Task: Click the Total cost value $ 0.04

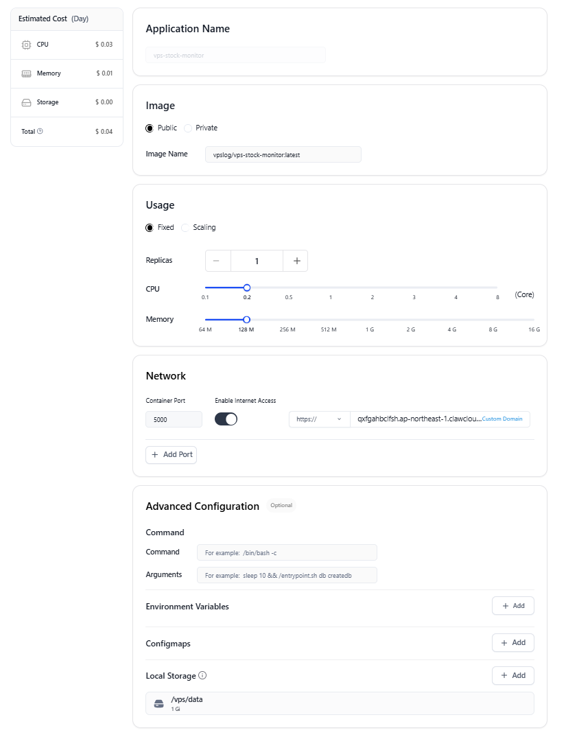Action: [x=104, y=132]
